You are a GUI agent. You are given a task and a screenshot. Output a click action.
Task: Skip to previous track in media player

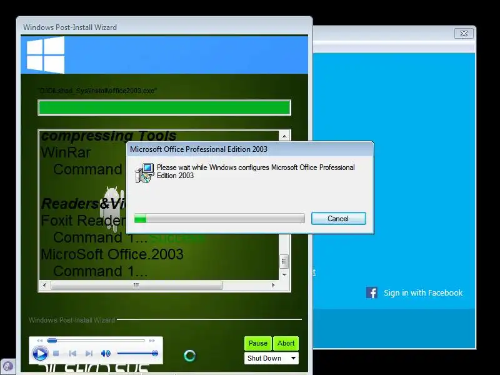72,353
